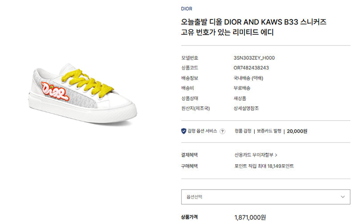Viewport: 356px width, 223px height.
Task: Open the 옵션선택 dropdown chevron
Action: (343, 197)
